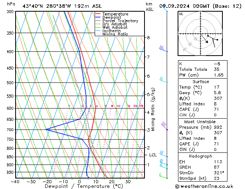
Task: Click the 'kt' label in the hodograph
Action: point(181,14)
